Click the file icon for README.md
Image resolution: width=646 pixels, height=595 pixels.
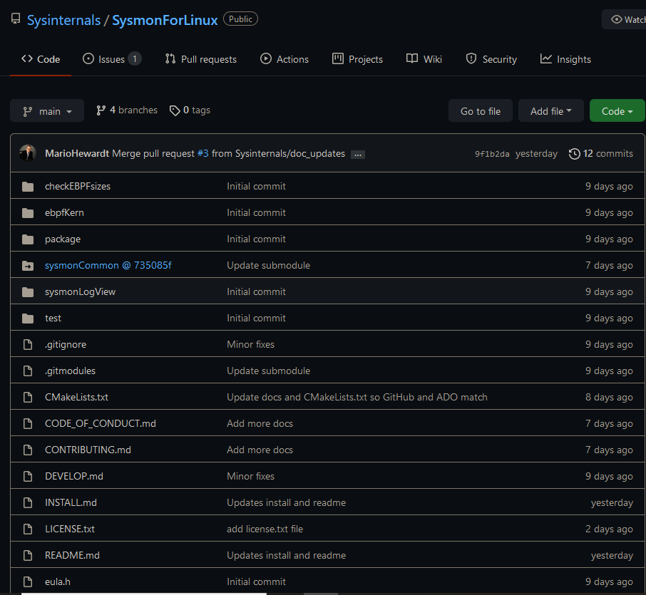28,555
